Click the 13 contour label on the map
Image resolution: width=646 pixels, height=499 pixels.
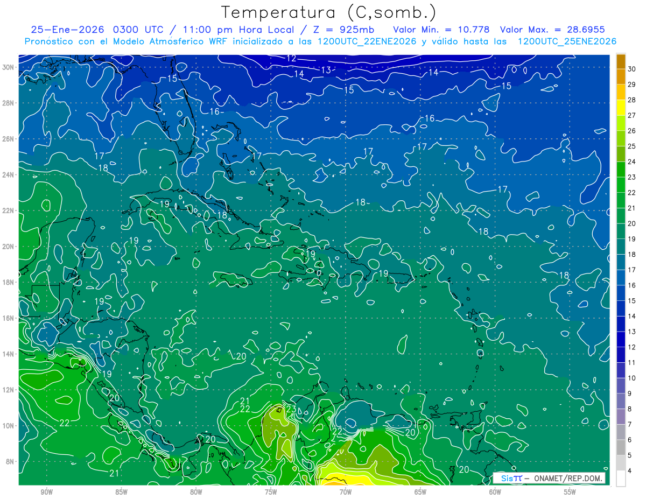click(x=326, y=70)
